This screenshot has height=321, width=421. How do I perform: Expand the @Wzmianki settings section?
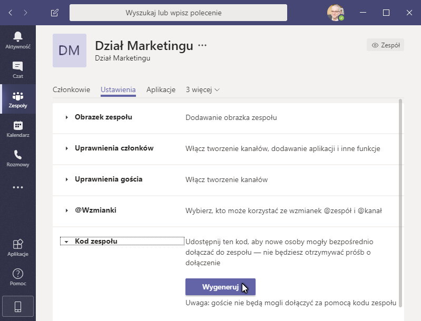point(95,210)
